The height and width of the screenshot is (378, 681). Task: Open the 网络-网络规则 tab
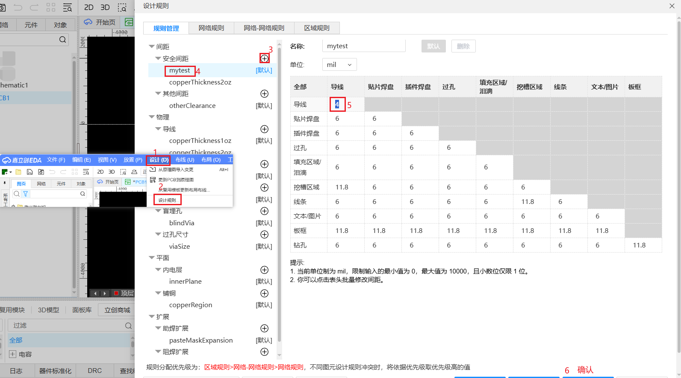[264, 28]
